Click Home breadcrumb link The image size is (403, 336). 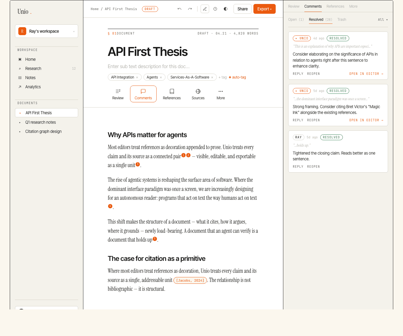point(95,9)
